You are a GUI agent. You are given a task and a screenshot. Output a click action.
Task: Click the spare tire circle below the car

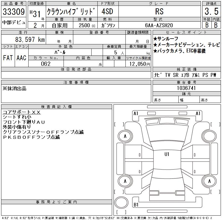pos(121,203)
